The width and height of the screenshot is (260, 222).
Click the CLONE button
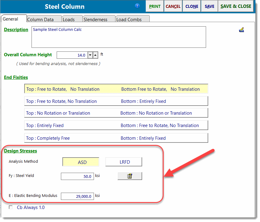tap(192, 6)
